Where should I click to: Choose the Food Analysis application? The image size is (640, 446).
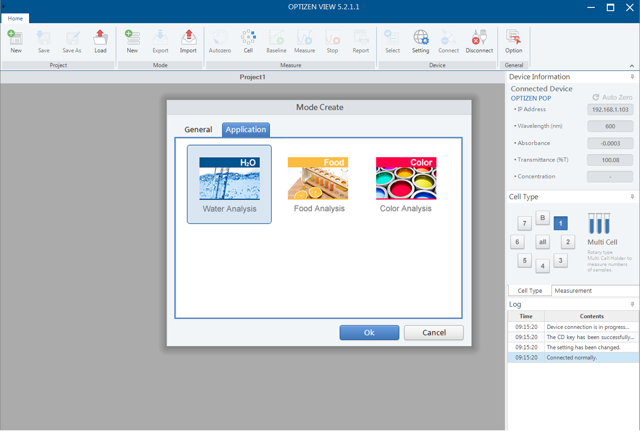pyautogui.click(x=318, y=184)
